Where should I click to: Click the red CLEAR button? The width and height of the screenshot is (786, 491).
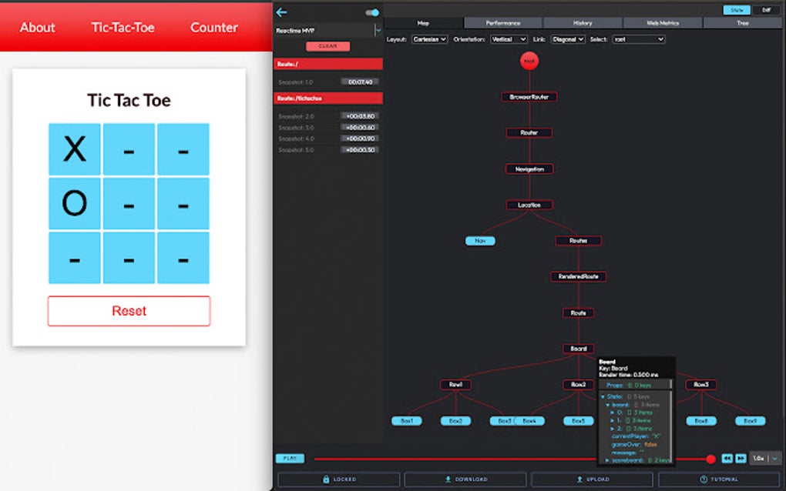327,46
